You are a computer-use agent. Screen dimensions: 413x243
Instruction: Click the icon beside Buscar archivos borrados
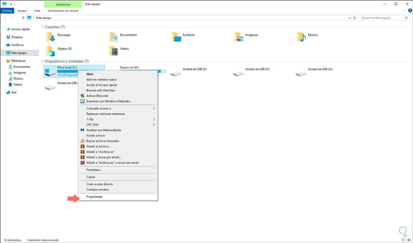[83, 141]
